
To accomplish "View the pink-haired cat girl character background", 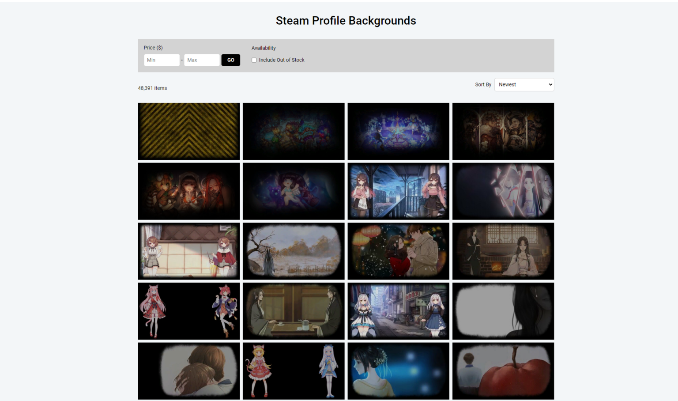I will tap(189, 311).
